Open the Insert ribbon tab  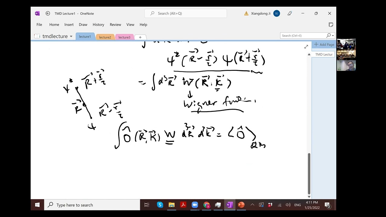click(69, 24)
